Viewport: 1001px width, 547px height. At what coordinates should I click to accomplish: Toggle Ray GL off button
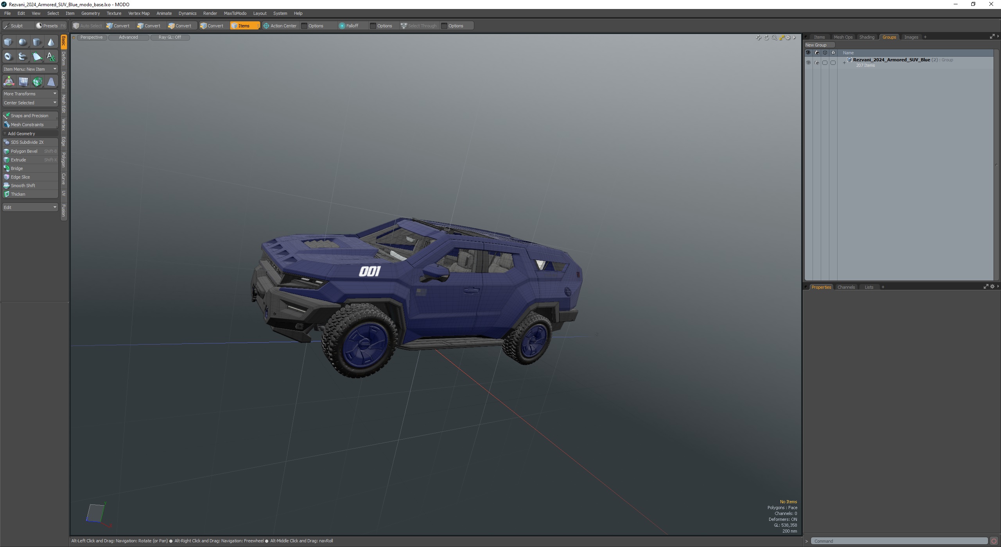pos(170,38)
